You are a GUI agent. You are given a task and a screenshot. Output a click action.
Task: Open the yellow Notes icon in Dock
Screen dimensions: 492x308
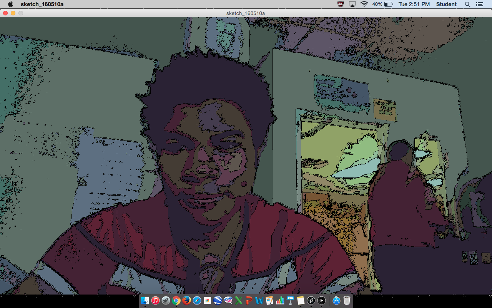point(301,300)
